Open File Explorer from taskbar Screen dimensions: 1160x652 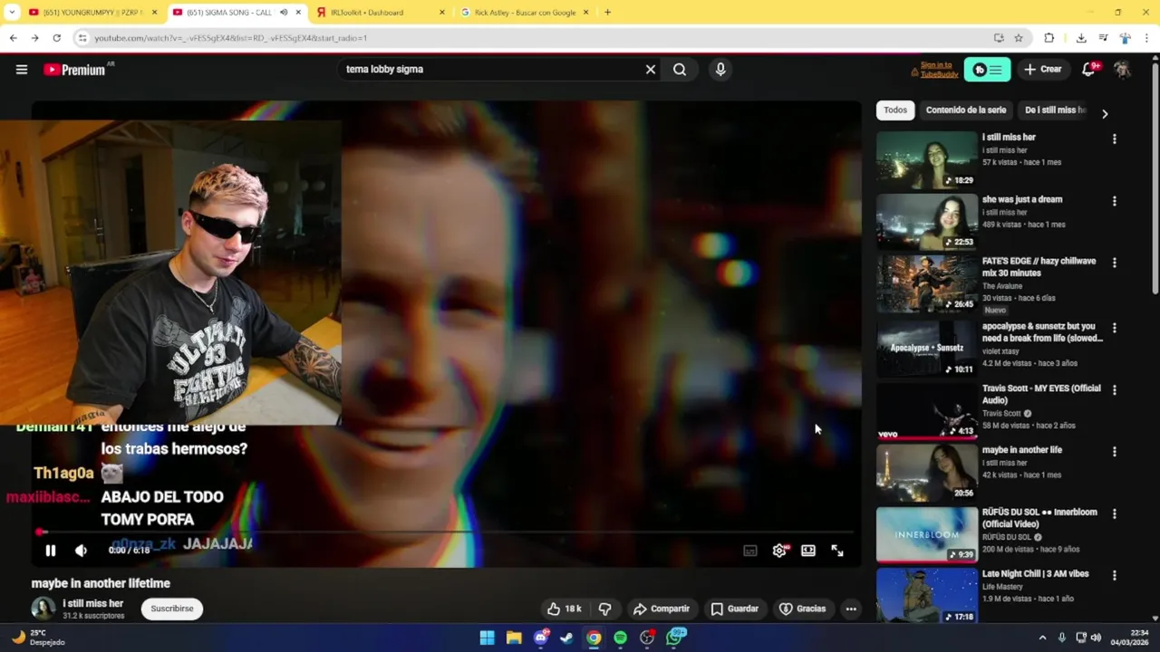(x=514, y=638)
